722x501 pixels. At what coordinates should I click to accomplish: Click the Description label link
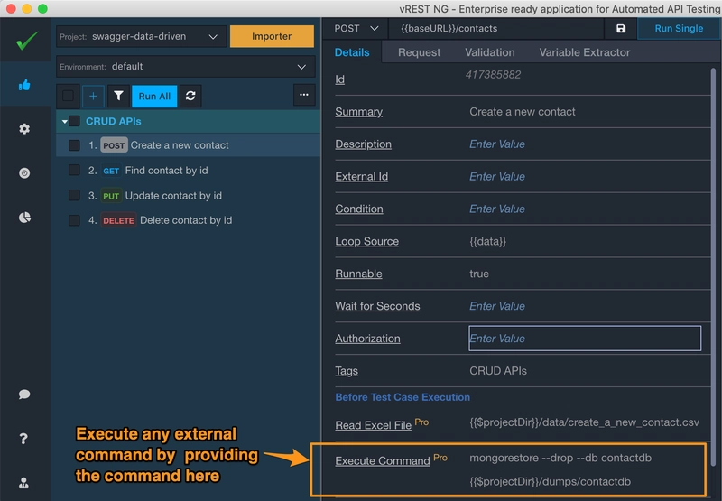pyautogui.click(x=364, y=144)
